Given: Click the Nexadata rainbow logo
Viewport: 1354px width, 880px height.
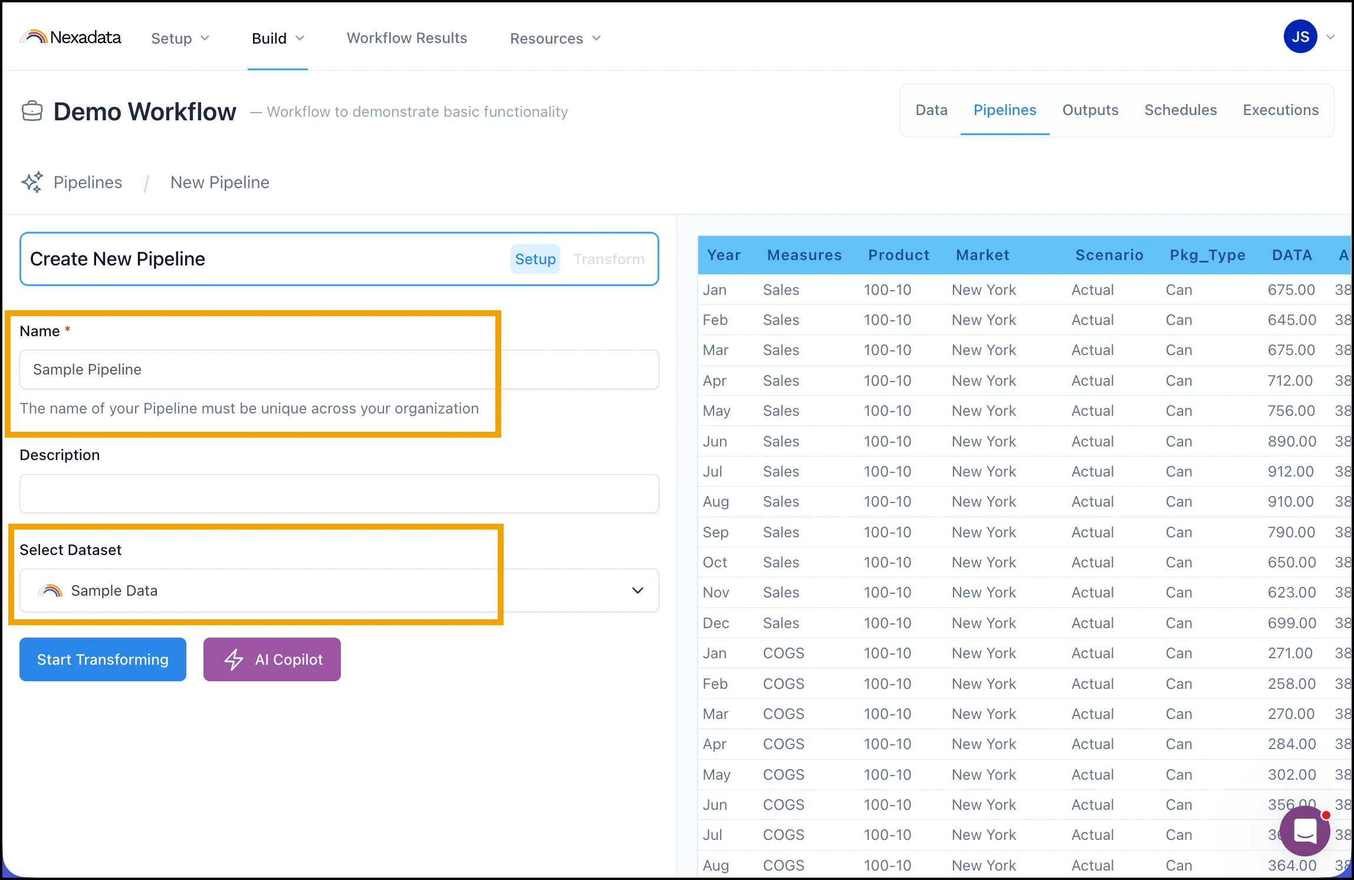Looking at the screenshot, I should (34, 37).
